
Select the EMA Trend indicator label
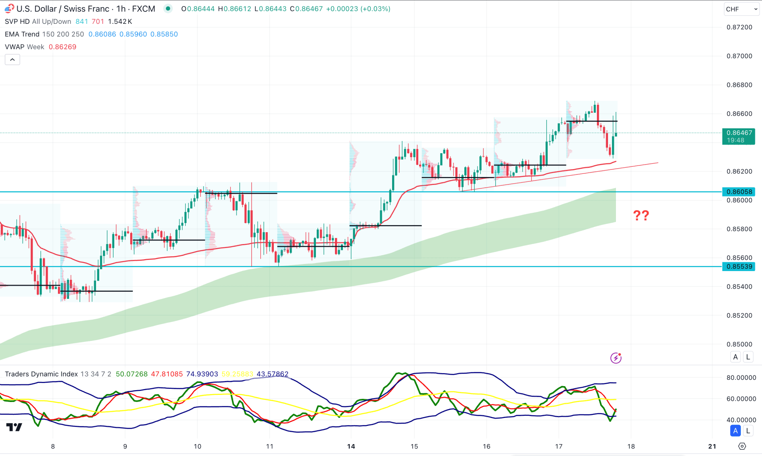(x=22, y=34)
